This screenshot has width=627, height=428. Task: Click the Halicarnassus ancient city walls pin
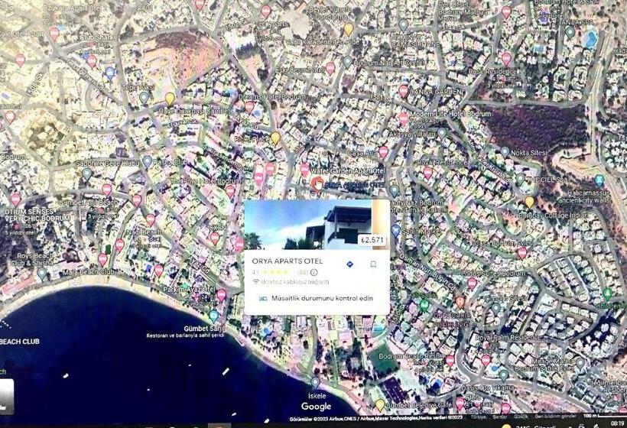coord(599,181)
